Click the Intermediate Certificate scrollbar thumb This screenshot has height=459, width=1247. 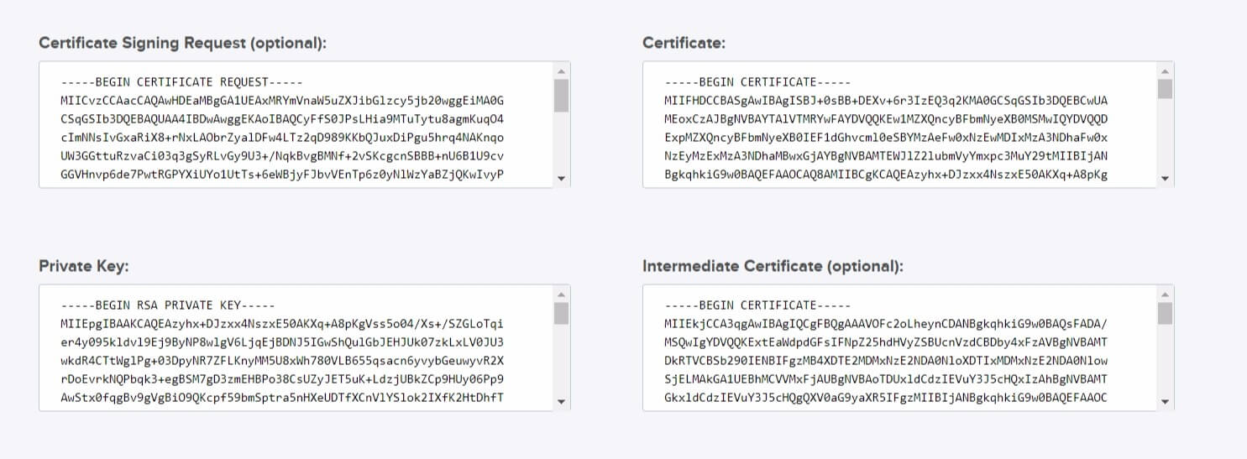point(1165,313)
